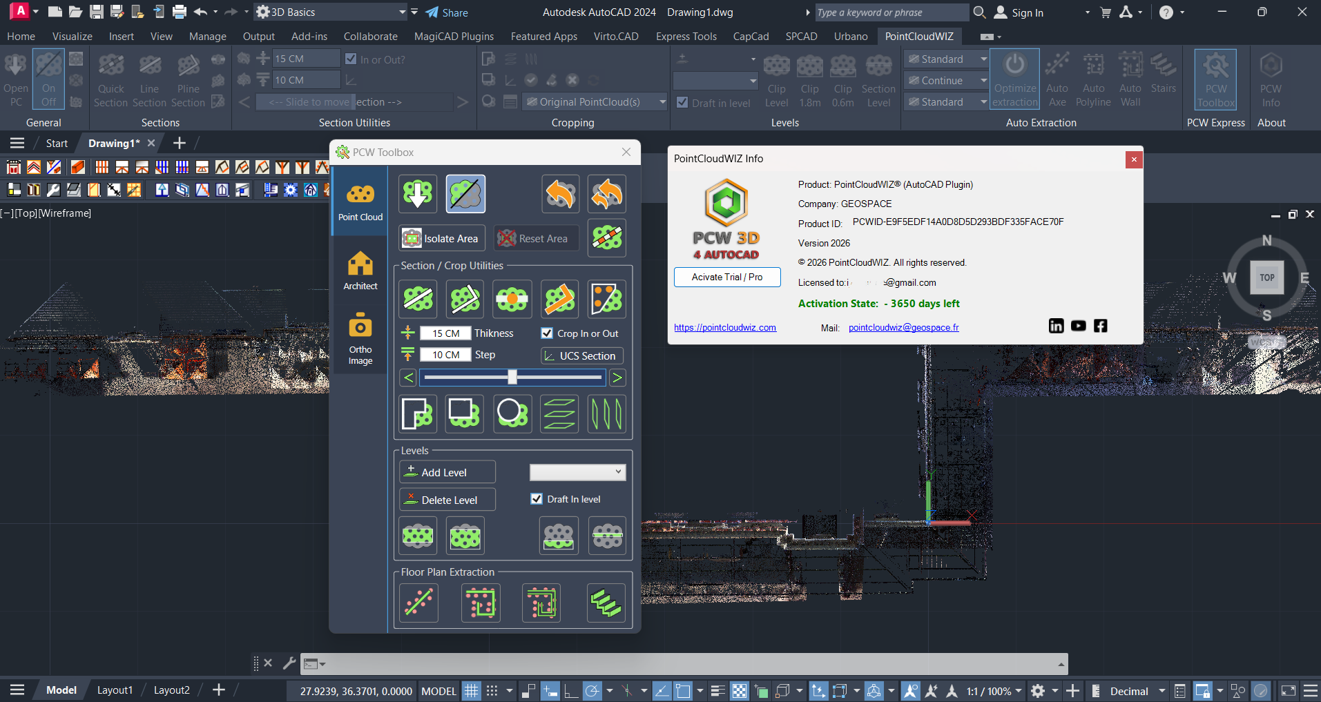Viewport: 1321px width, 702px height.
Task: Edit the 10 CM Step field in toolbox
Action: coord(446,355)
